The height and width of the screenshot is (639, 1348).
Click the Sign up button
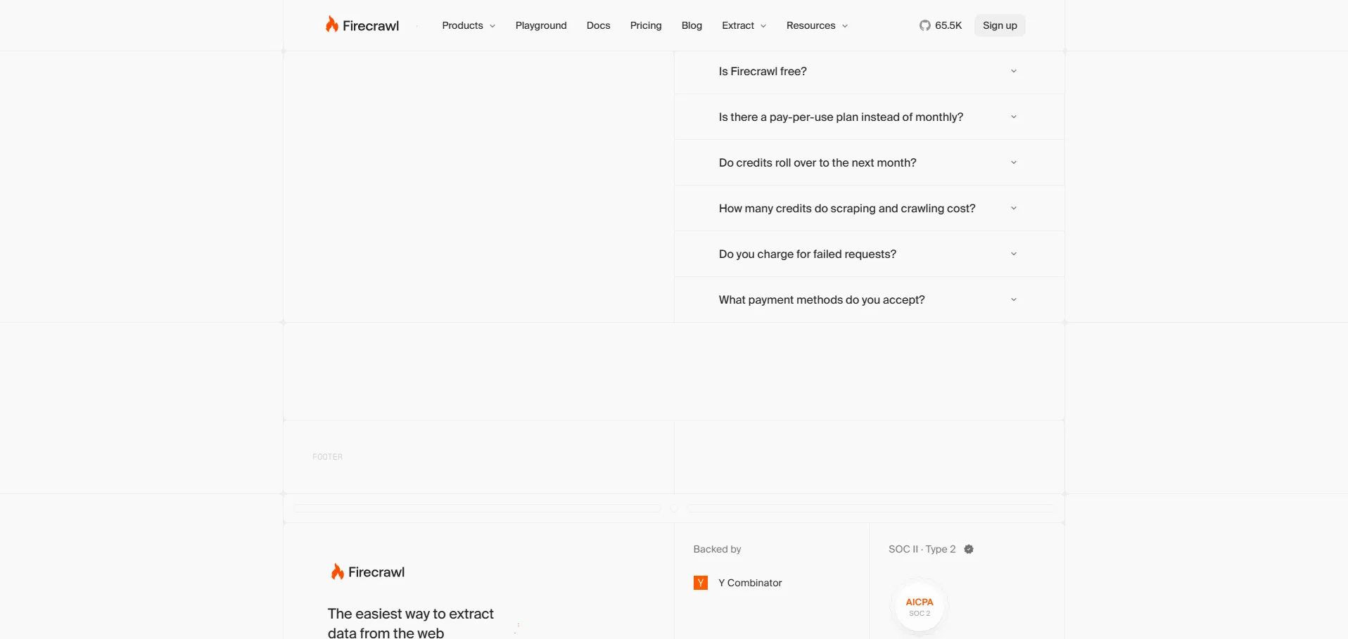coord(999,25)
